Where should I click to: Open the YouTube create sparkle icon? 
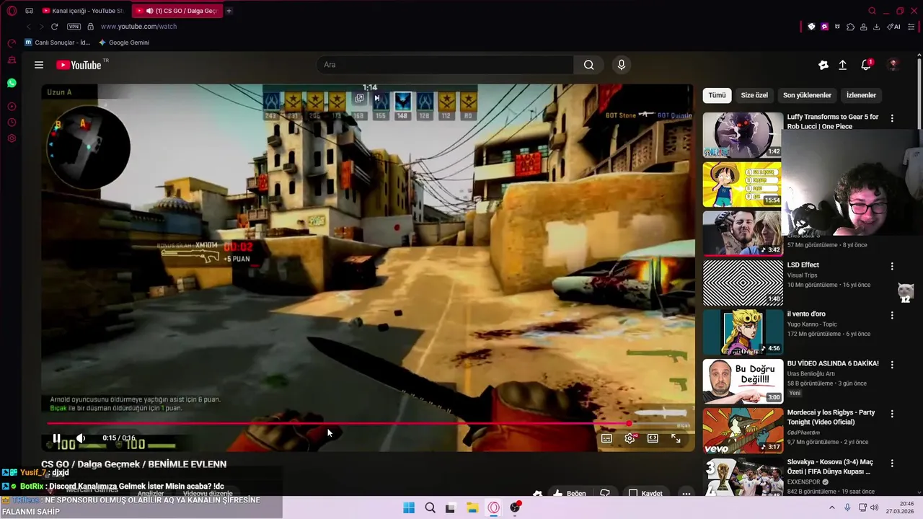(x=823, y=65)
